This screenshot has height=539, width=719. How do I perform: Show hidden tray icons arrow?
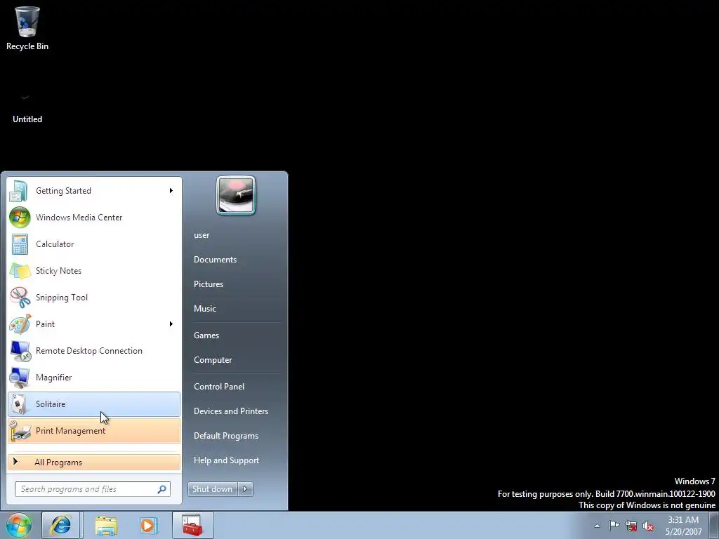click(597, 526)
